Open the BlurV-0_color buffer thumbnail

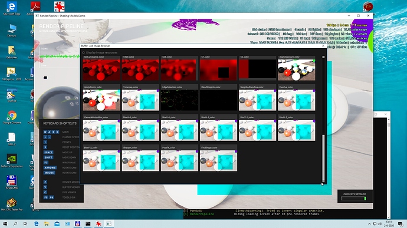(x=179, y=130)
